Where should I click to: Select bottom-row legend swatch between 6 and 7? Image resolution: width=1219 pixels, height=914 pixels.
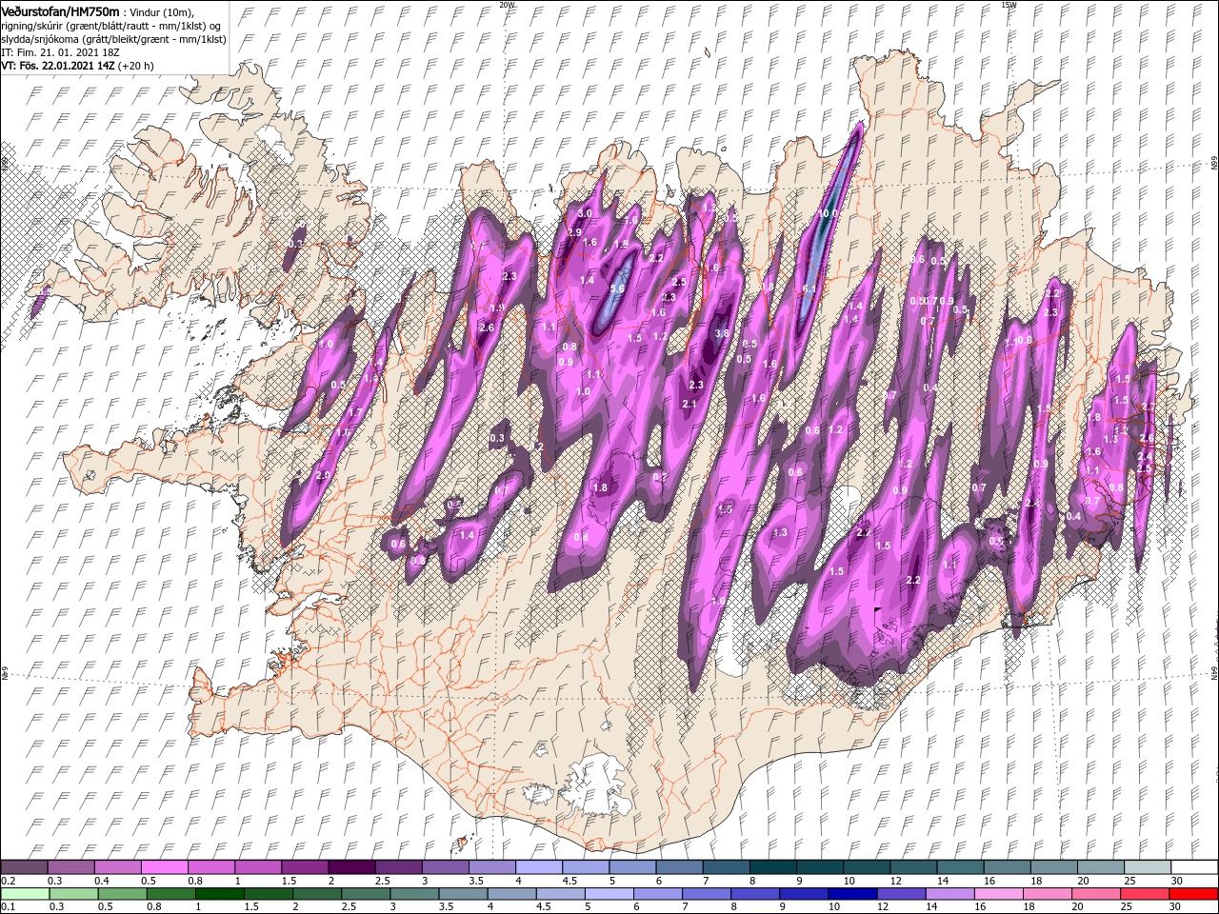[x=658, y=894]
